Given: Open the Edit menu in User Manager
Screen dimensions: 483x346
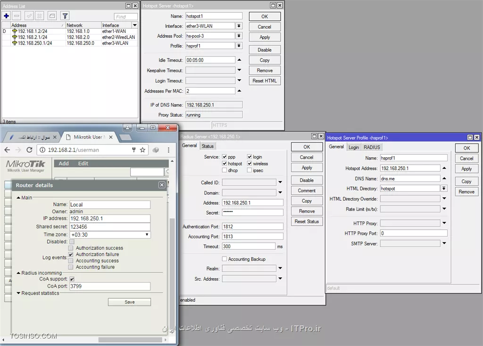Looking at the screenshot, I should (x=83, y=163).
